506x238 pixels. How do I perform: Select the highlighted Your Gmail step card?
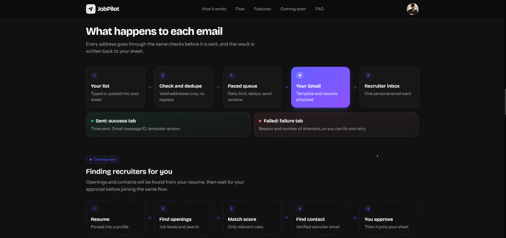320,87
